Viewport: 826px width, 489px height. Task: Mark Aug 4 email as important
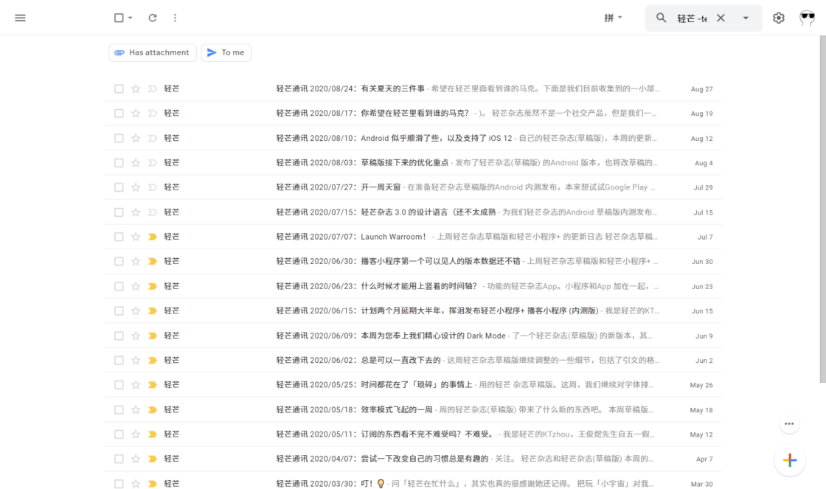pos(153,163)
